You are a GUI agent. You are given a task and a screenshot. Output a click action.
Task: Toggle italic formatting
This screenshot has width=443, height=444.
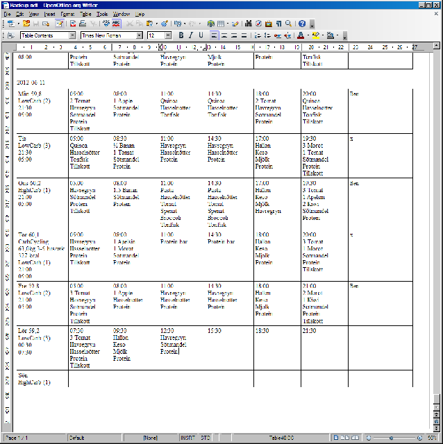191,35
